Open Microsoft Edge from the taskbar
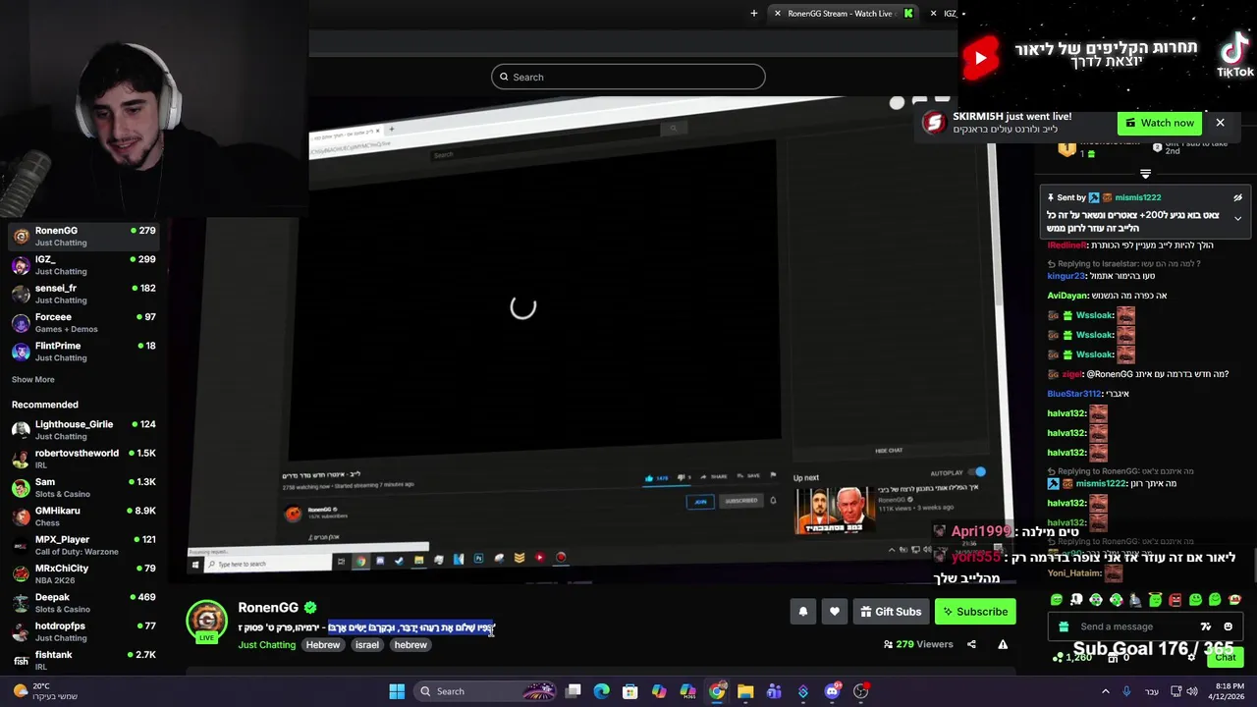Image resolution: width=1257 pixels, height=707 pixels. point(602,691)
